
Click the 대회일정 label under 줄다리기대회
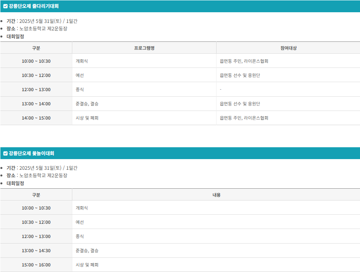[x=15, y=36]
